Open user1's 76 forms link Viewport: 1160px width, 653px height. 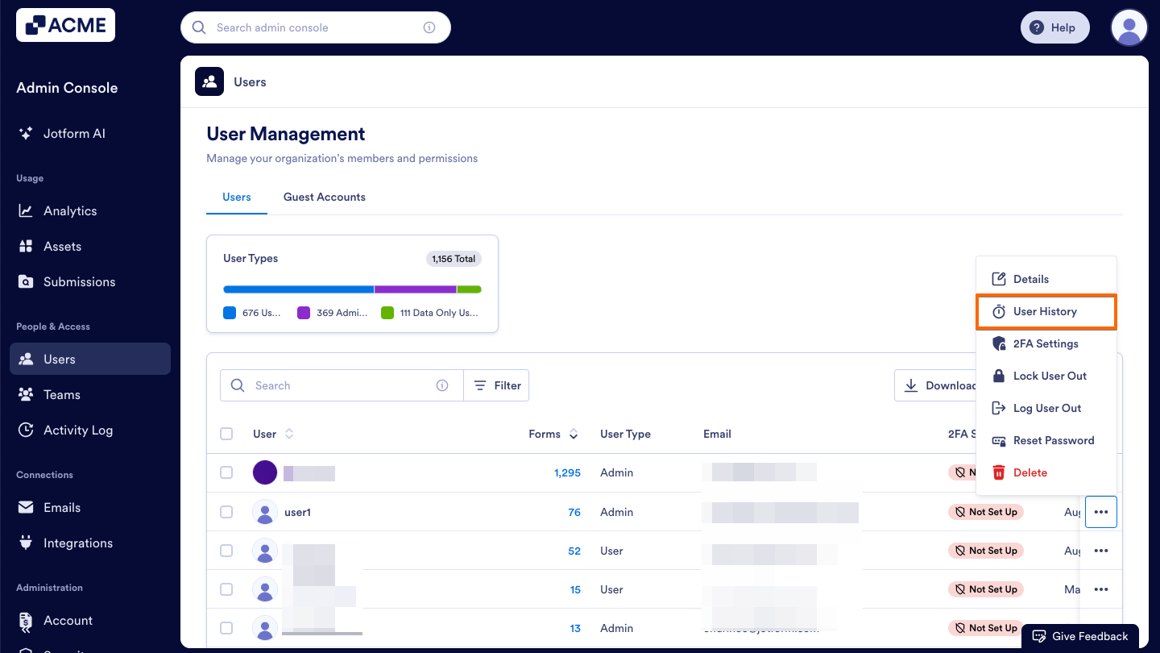click(574, 511)
